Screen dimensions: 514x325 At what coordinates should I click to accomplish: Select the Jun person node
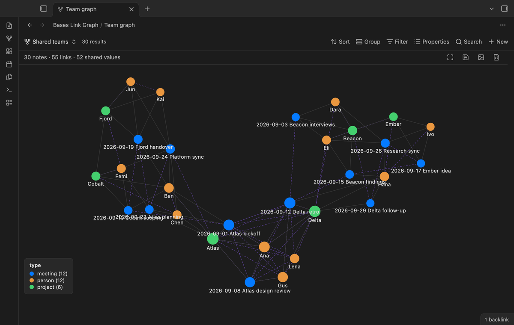point(131,82)
